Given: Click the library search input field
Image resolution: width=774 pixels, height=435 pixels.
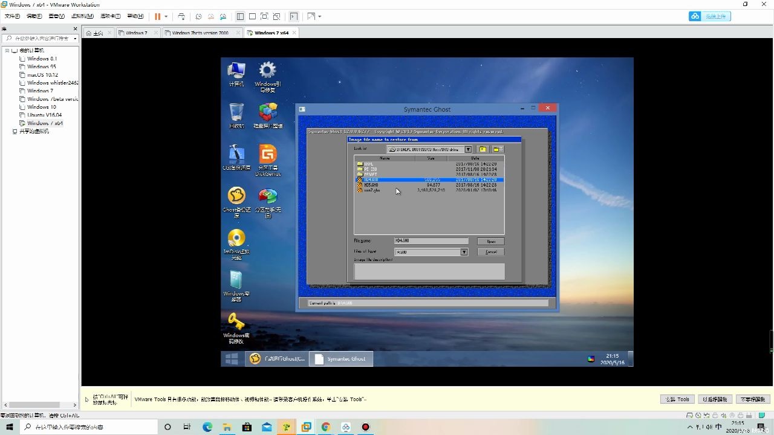Looking at the screenshot, I should 40,38.
